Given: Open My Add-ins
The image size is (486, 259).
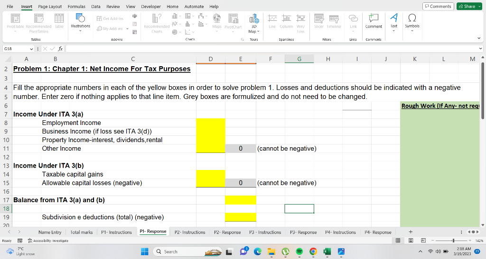Looking at the screenshot, I should (x=110, y=29).
